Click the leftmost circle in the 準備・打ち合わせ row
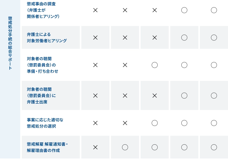The height and width of the screenshot is (160, 228). click(155, 65)
